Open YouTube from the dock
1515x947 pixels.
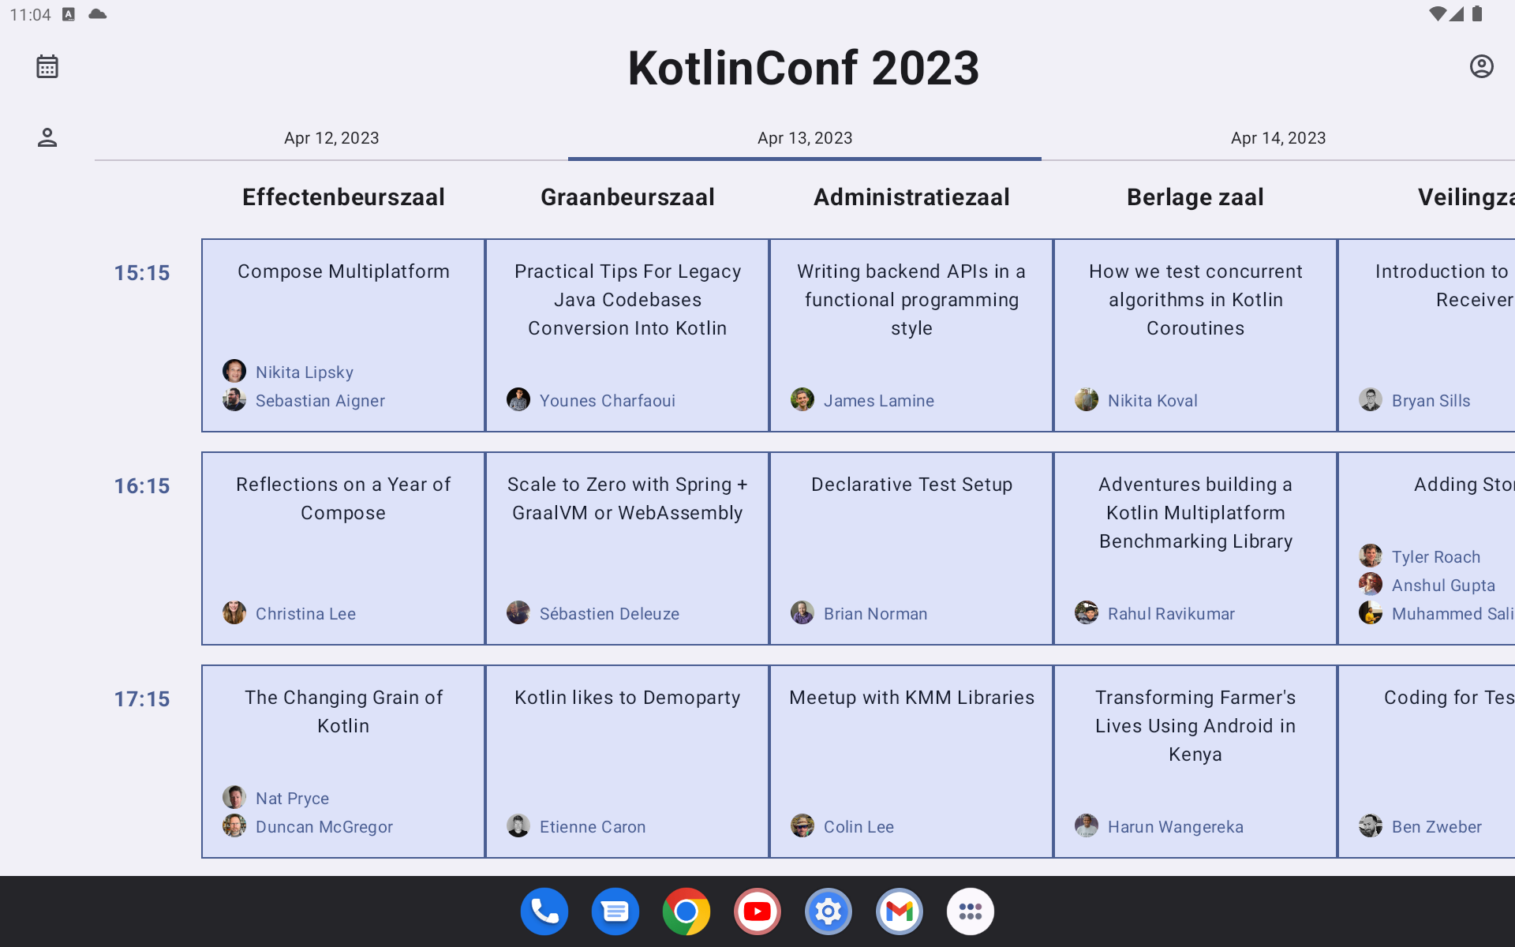pos(757,911)
